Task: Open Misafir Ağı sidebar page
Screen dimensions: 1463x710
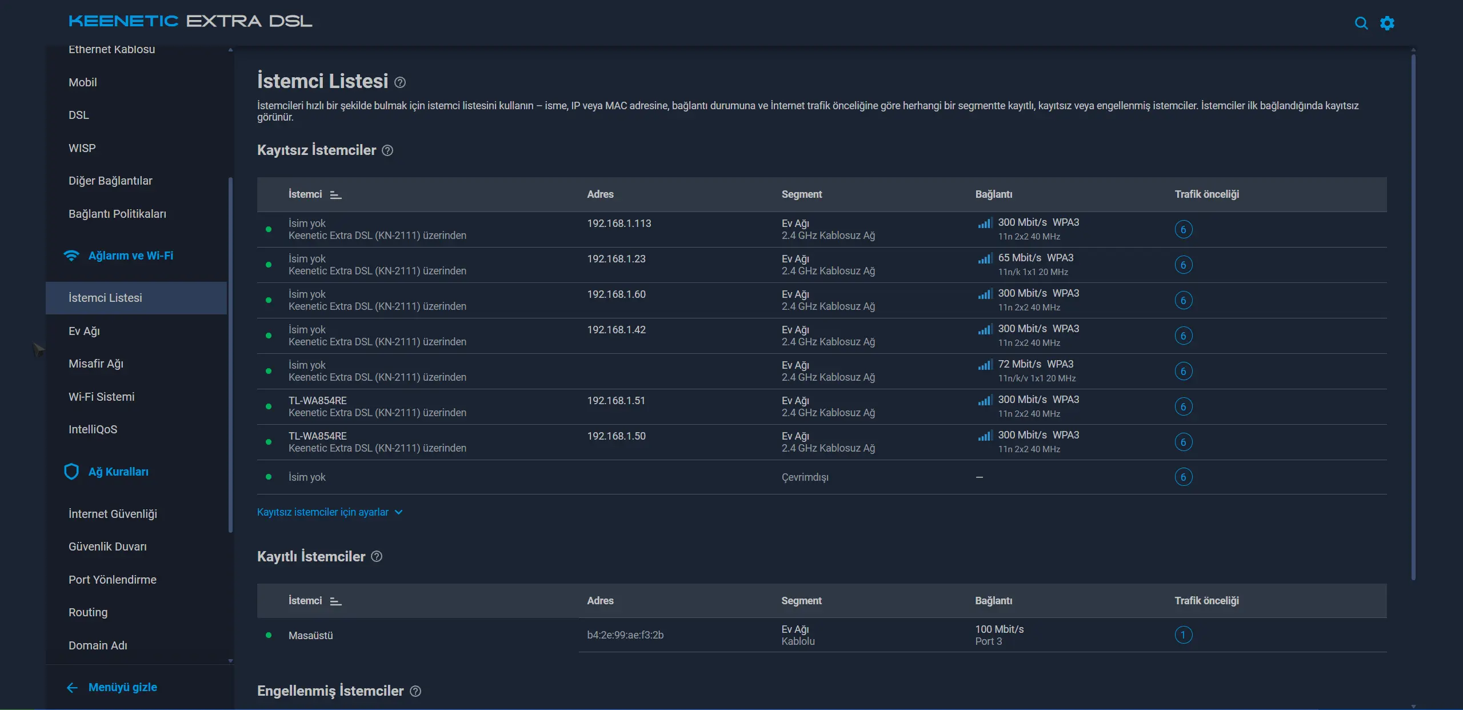Action: click(96, 364)
